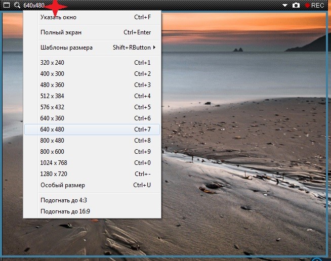Screen dimensions: 331x261
Task: Select the 640 x 360 size
Action: point(92,118)
